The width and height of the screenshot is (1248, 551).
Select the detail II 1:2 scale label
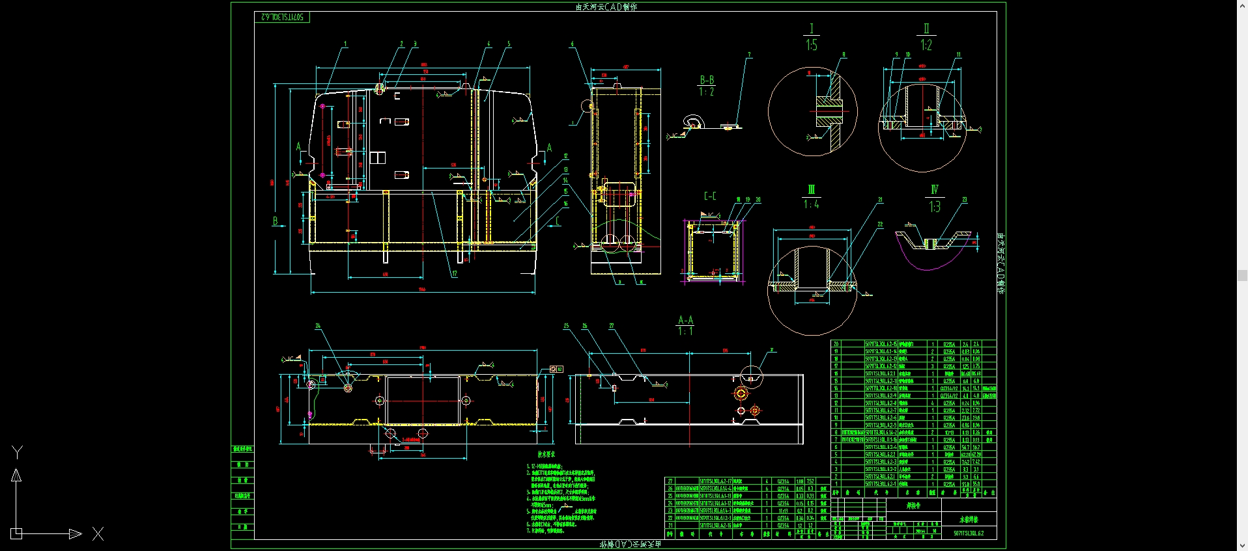(x=926, y=38)
